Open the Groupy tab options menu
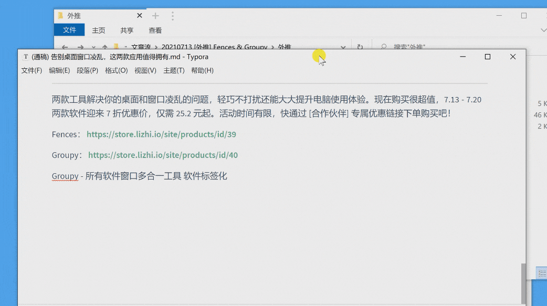547x306 pixels. (x=172, y=16)
